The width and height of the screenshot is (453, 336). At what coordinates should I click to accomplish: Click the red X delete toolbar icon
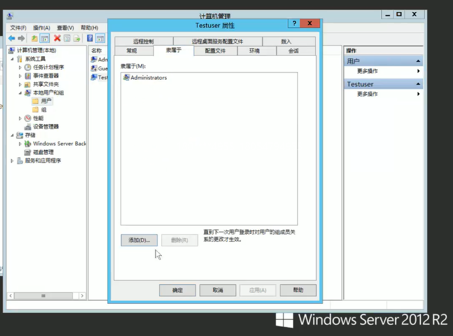click(57, 38)
